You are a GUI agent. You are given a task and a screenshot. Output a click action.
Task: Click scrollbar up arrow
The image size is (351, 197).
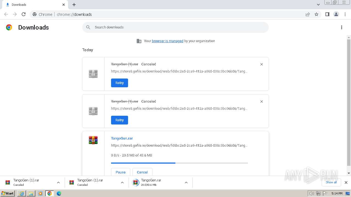[349, 37]
